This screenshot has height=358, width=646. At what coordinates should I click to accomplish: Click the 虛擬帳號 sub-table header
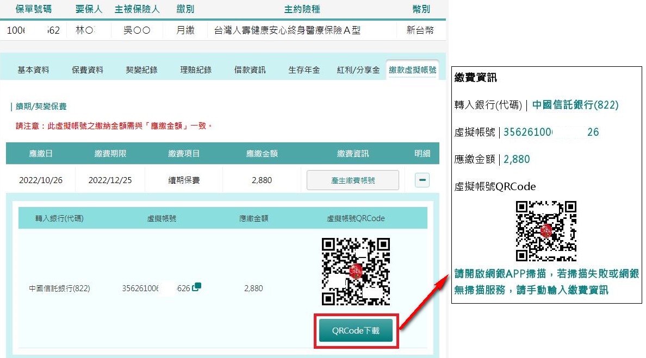[161, 218]
